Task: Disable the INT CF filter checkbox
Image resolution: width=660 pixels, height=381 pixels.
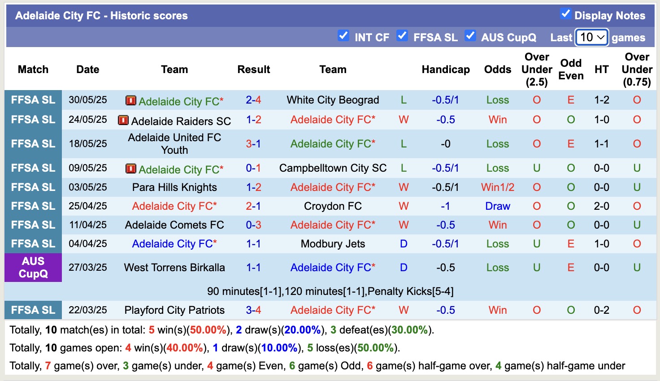Action: 343,35
